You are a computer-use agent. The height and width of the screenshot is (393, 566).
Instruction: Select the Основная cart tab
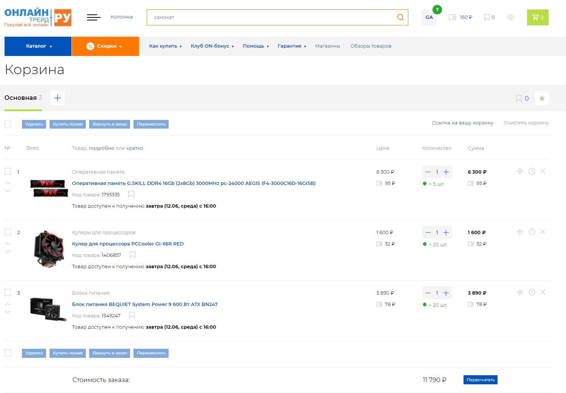23,98
